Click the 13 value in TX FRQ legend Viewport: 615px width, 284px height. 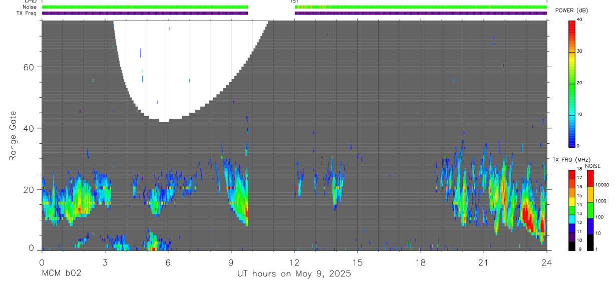[x=579, y=214]
